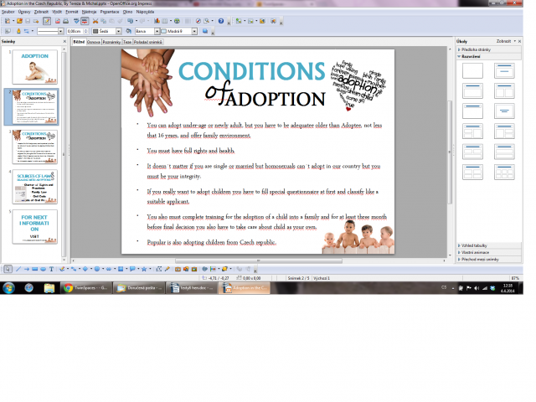Open the Soubor menu
Image resolution: width=536 pixels, height=402 pixels.
[8, 12]
